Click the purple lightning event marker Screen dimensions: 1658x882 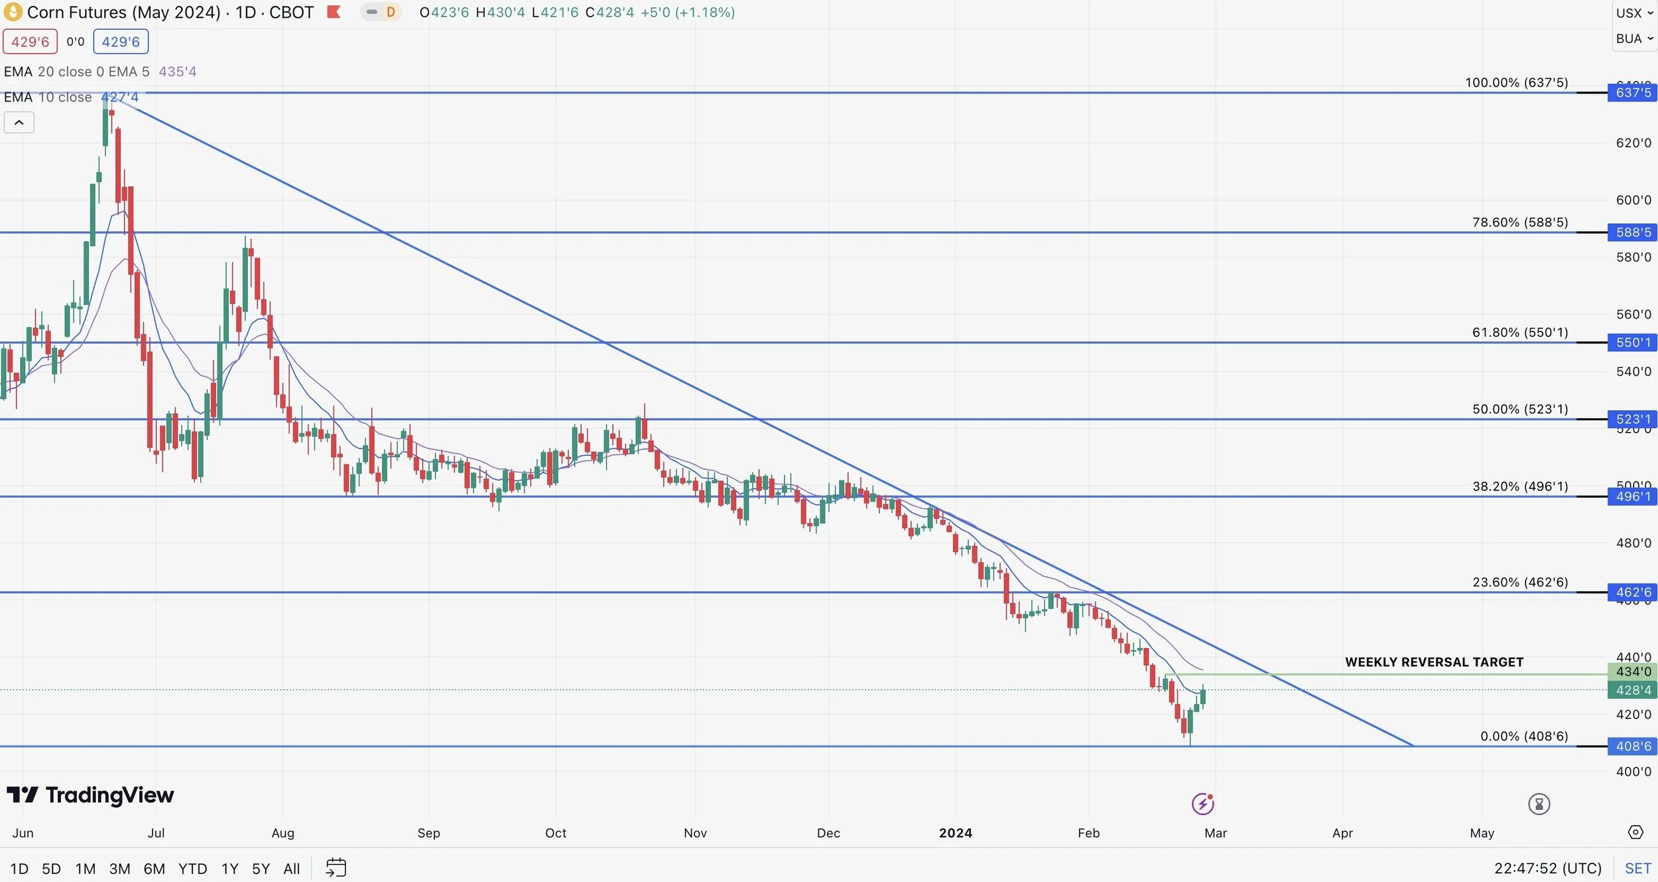point(1202,804)
